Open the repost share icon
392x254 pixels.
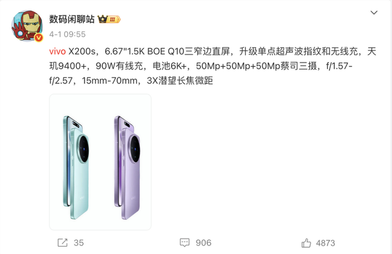click(x=62, y=242)
